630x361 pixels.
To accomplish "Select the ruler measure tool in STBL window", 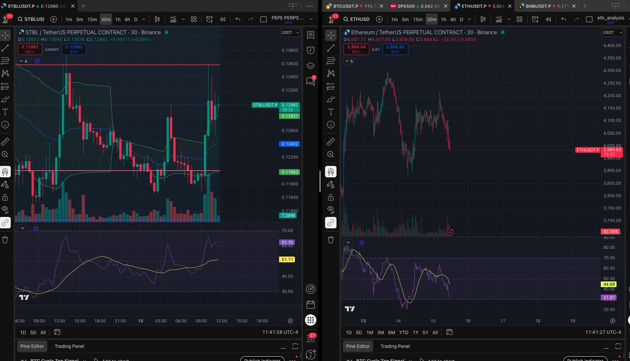I will [5, 142].
